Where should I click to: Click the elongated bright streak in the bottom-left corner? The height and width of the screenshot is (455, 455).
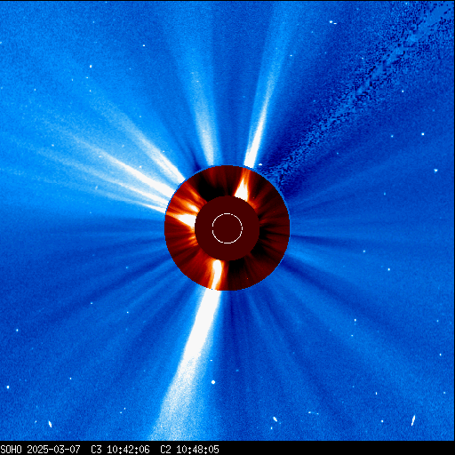click(50, 424)
